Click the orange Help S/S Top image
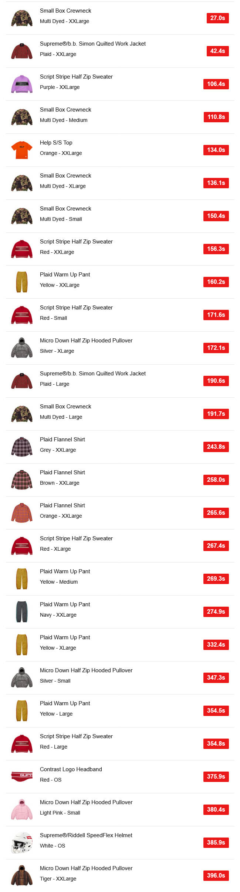 coord(22,150)
